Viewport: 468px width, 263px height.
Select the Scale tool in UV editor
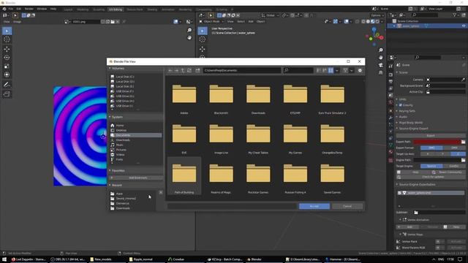7,66
